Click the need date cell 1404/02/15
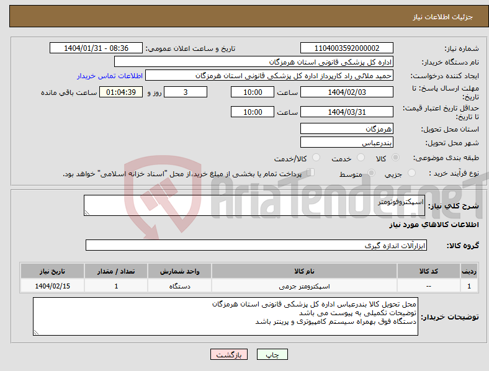This screenshot has height=371, width=489. [52, 285]
